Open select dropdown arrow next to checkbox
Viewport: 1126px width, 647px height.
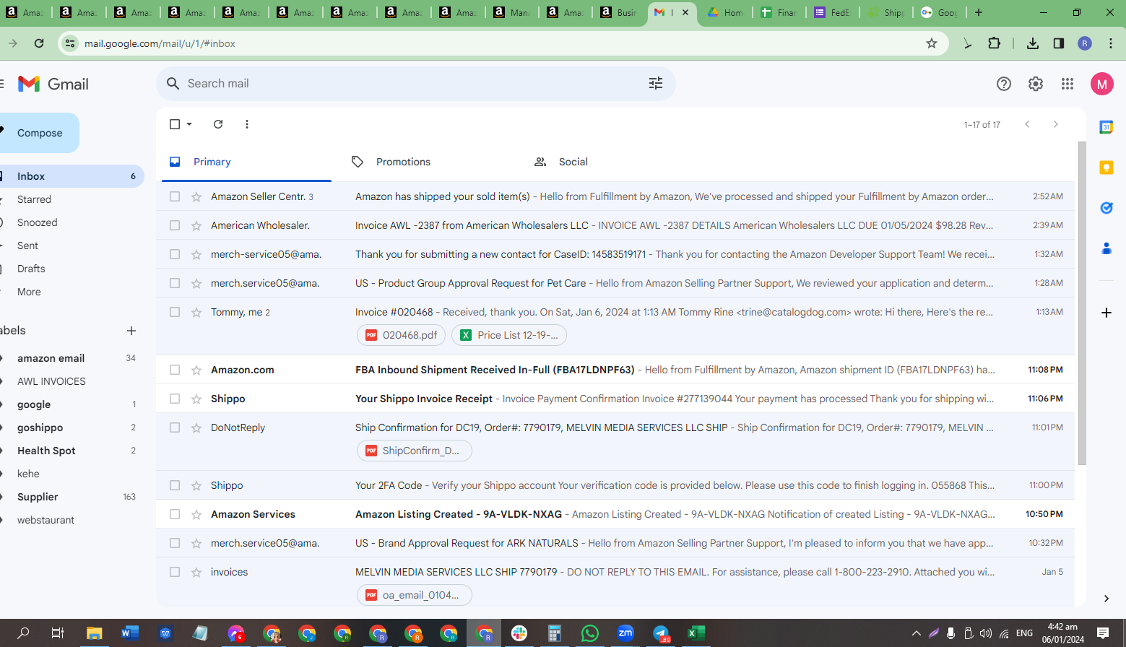pyautogui.click(x=189, y=124)
